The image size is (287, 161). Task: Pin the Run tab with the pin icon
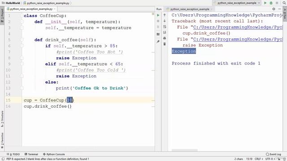pyautogui.click(x=158, y=42)
